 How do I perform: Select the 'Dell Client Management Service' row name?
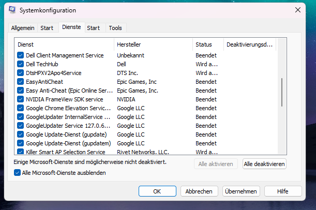pos(65,55)
